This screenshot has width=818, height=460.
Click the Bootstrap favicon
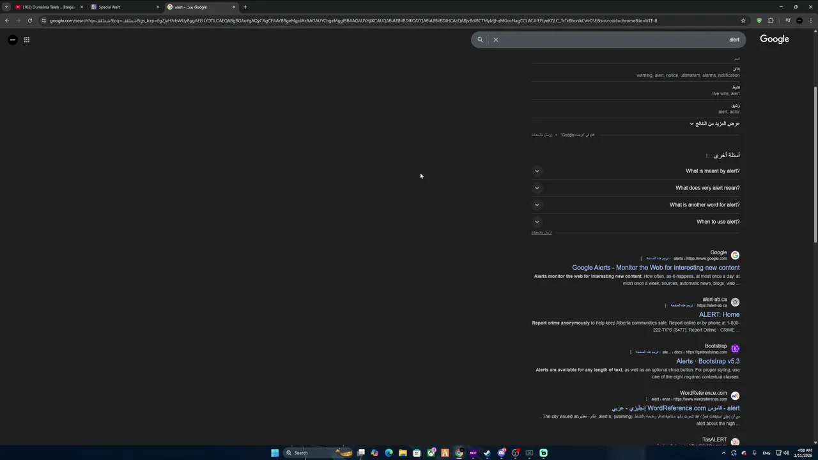point(735,349)
